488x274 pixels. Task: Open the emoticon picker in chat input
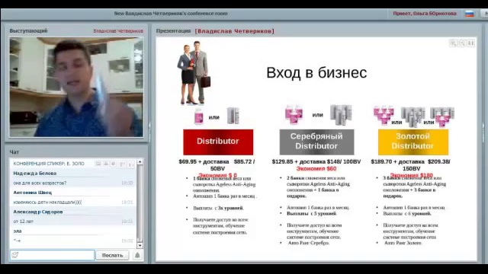pos(15,255)
